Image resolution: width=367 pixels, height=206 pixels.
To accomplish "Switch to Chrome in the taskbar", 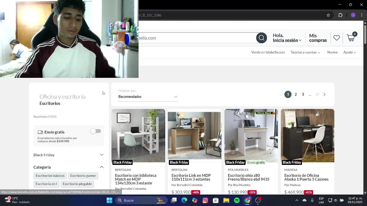I will (247, 200).
